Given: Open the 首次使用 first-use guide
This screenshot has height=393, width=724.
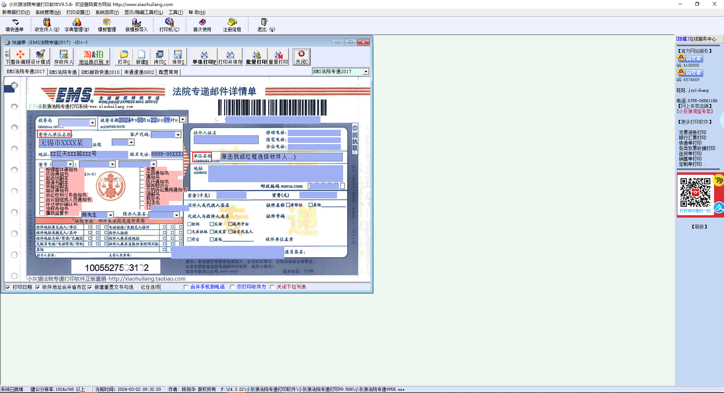Looking at the screenshot, I should tap(202, 25).
